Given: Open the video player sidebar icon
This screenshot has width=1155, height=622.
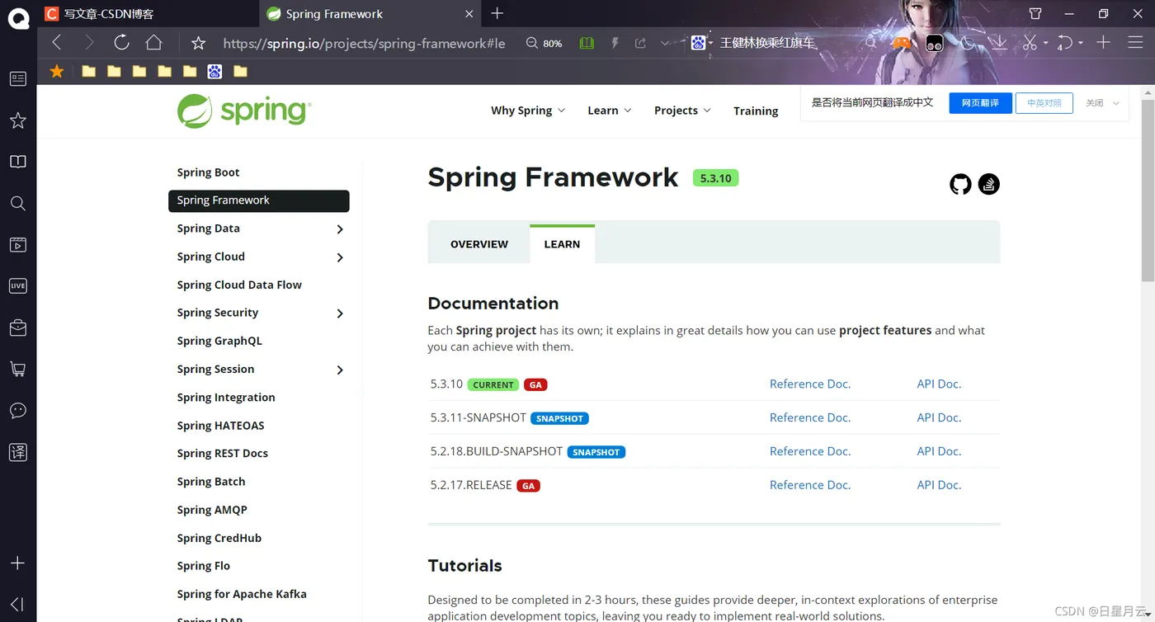Looking at the screenshot, I should (x=17, y=244).
